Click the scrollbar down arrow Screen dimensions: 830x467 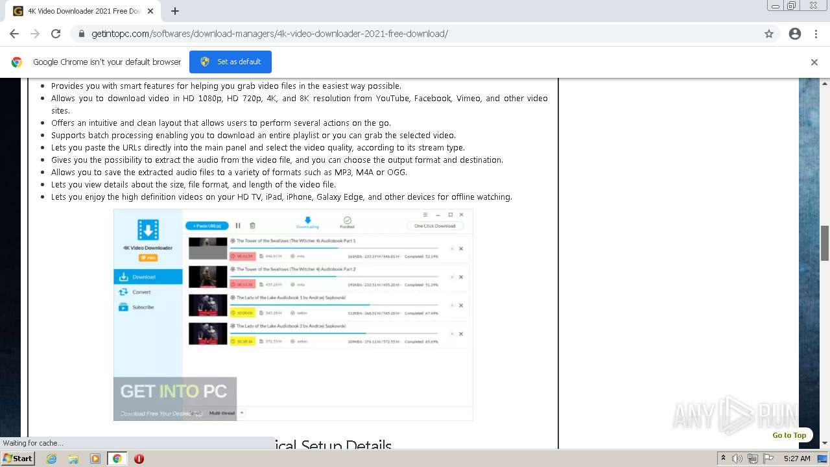(x=825, y=444)
